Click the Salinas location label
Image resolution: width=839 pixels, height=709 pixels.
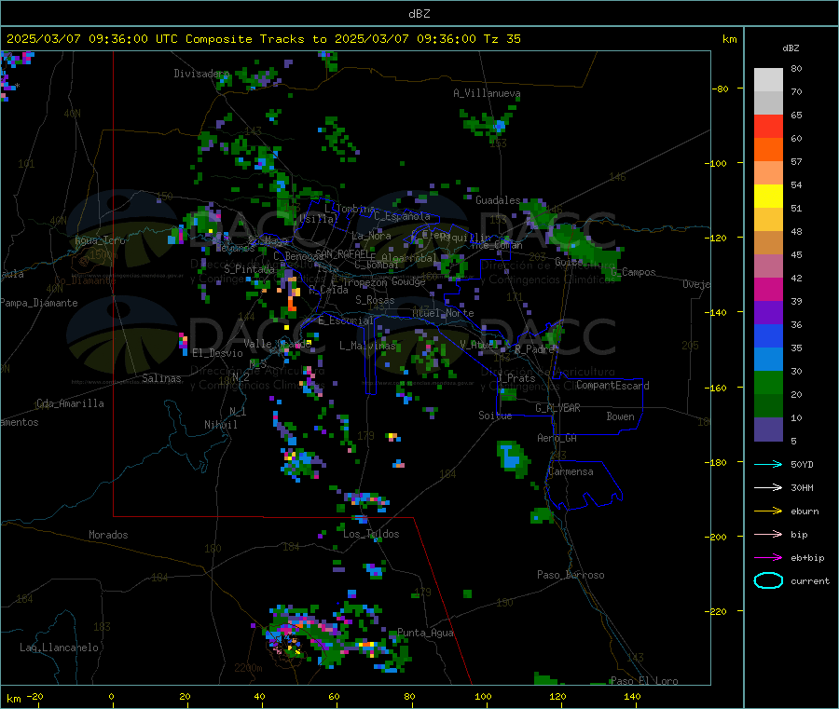tap(161, 378)
